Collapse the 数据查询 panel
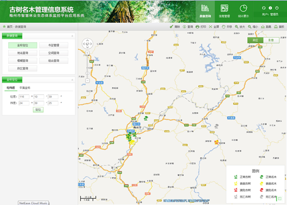Screen dimensions: 287x205 coord(73,36)
